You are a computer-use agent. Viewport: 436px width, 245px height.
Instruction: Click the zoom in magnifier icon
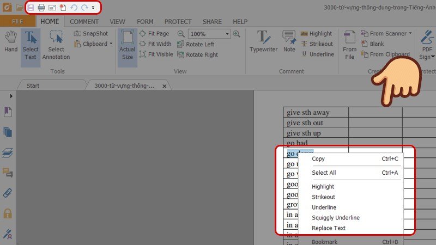(x=237, y=34)
